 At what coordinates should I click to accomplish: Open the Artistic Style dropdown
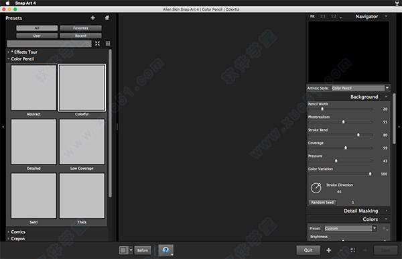click(x=360, y=88)
